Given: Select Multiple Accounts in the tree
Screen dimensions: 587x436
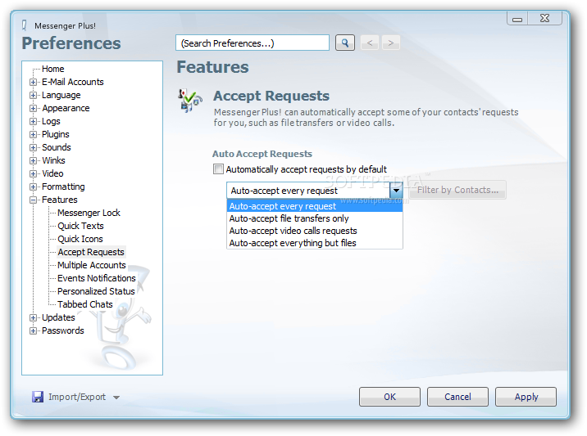Looking at the screenshot, I should tap(92, 265).
